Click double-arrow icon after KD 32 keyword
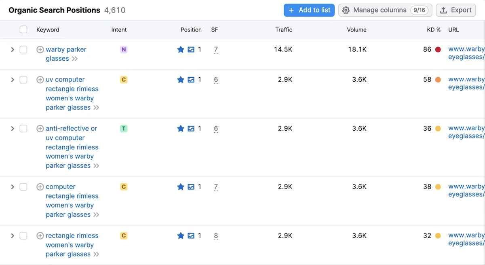485x265 pixels. coord(96,255)
